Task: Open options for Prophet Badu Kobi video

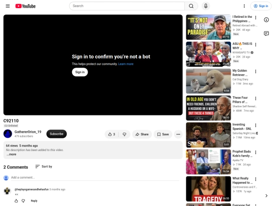Action: 256,152
